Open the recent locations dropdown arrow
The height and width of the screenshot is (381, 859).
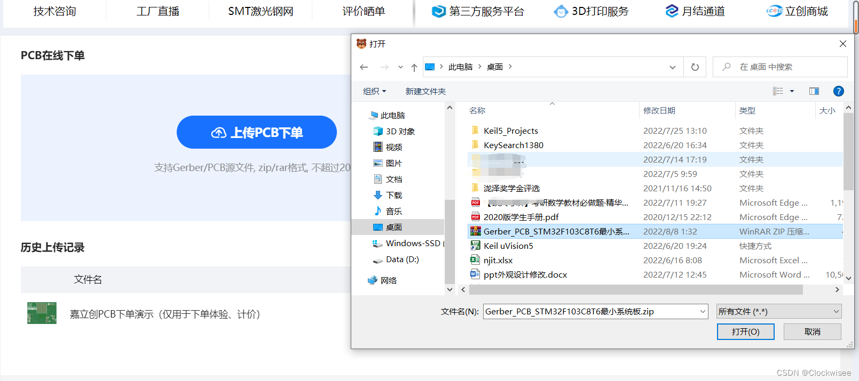pyautogui.click(x=400, y=67)
